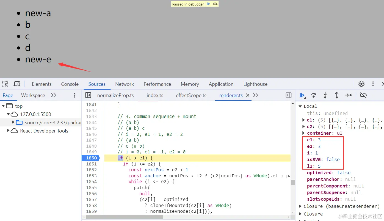Resume script execution in debugger toolbar
Viewport: 384px width, 221px height.
(302, 95)
